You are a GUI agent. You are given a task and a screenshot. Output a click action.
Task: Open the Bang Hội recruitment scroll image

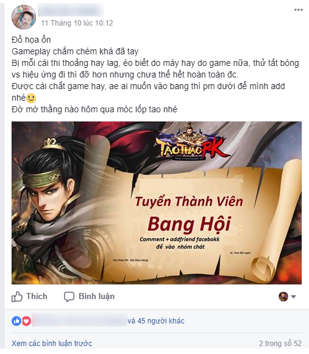point(157,203)
